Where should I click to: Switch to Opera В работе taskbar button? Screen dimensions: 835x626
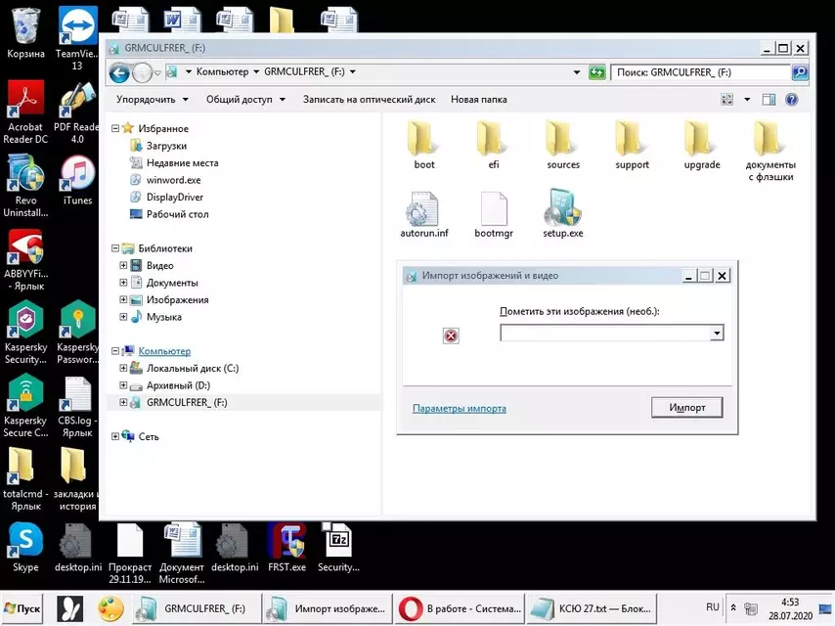click(x=461, y=608)
